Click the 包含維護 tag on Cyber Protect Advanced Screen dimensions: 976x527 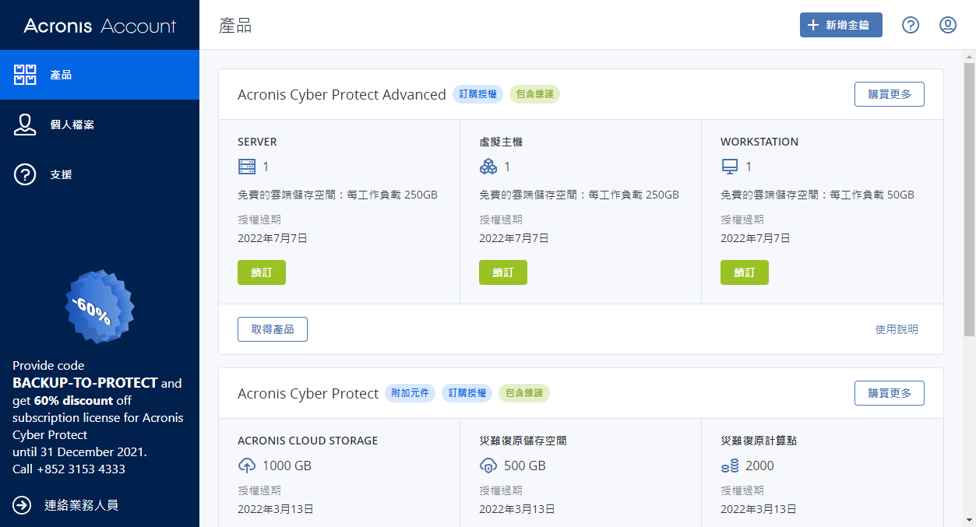pyautogui.click(x=535, y=94)
